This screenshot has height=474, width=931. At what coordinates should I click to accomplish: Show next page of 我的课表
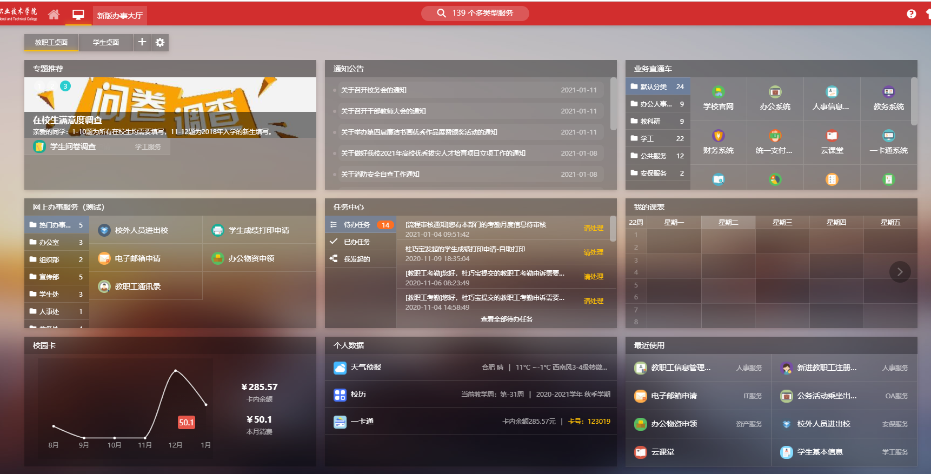pos(900,272)
